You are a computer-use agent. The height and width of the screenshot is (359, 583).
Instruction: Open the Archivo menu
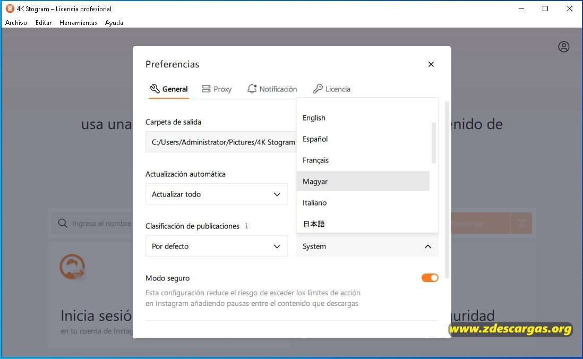click(16, 23)
